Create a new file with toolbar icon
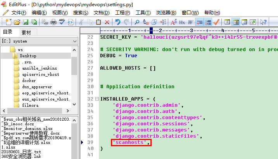The height and width of the screenshot is (159, 278). (x=8, y=22)
